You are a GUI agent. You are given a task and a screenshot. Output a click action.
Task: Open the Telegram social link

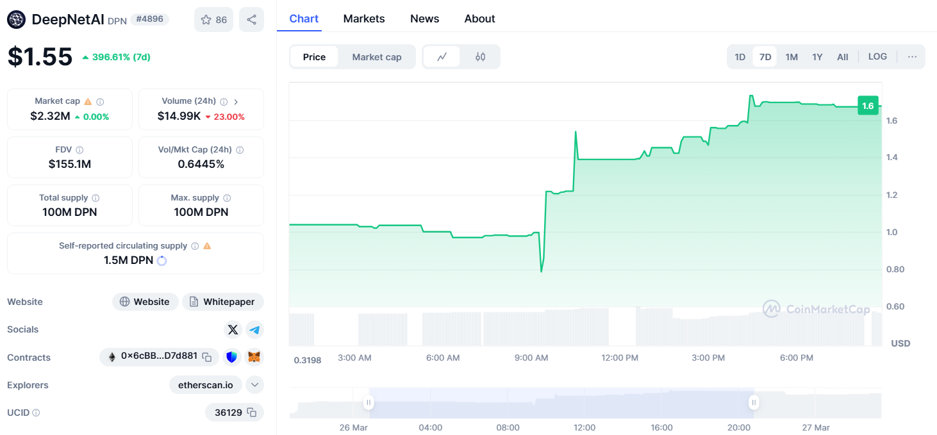coord(254,329)
